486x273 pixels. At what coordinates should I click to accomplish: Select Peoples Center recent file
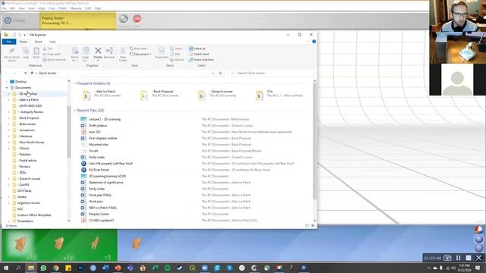(x=99, y=214)
